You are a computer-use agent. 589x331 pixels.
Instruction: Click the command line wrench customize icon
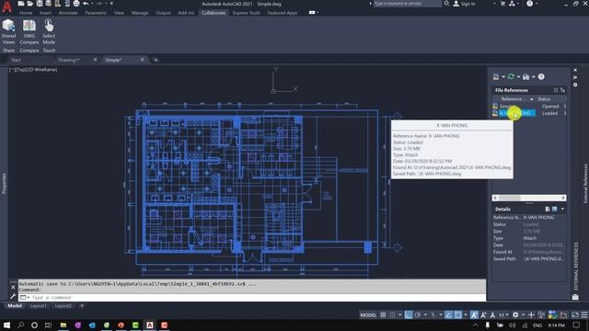[13, 297]
